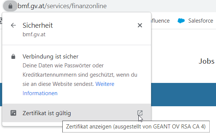216x134 pixels.
Task: Click the certificate icon left of Zertifikat
Action: [13, 113]
